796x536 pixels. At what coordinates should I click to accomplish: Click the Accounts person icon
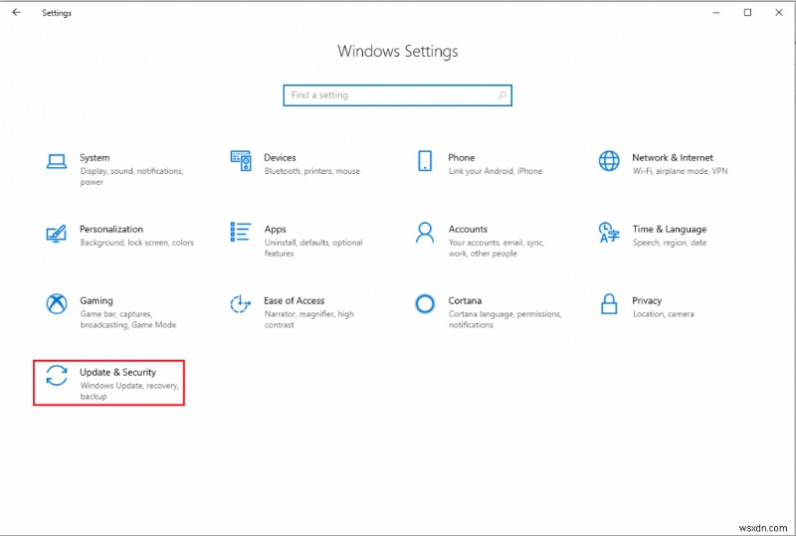tap(425, 233)
